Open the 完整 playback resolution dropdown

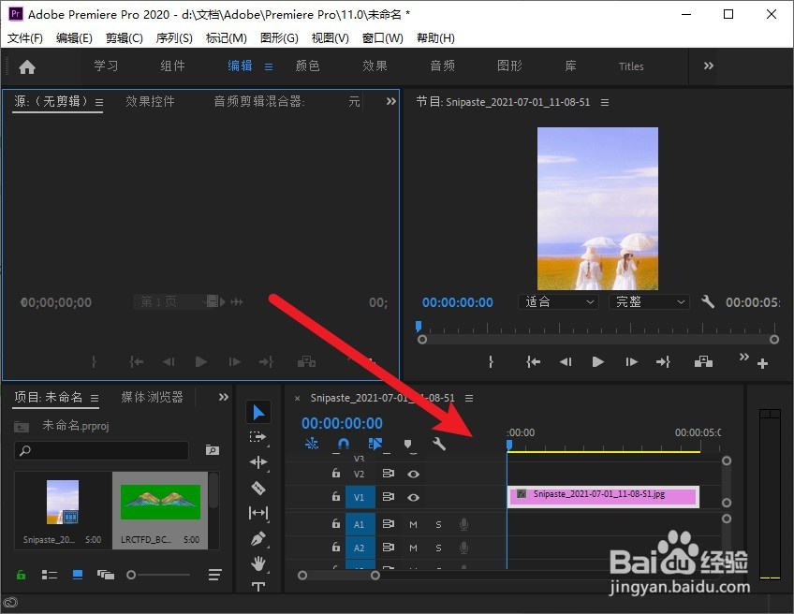(x=649, y=302)
